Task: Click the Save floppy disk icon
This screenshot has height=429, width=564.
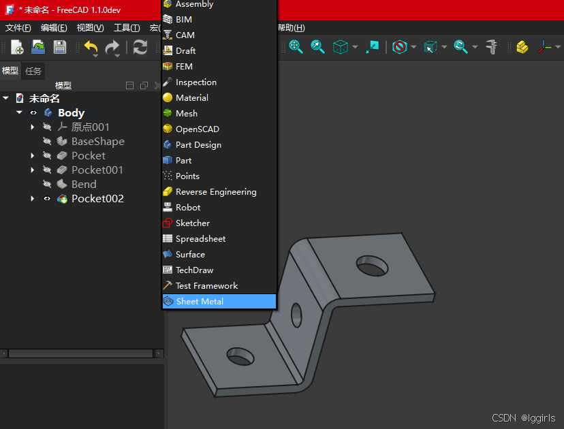Action: pyautogui.click(x=60, y=47)
